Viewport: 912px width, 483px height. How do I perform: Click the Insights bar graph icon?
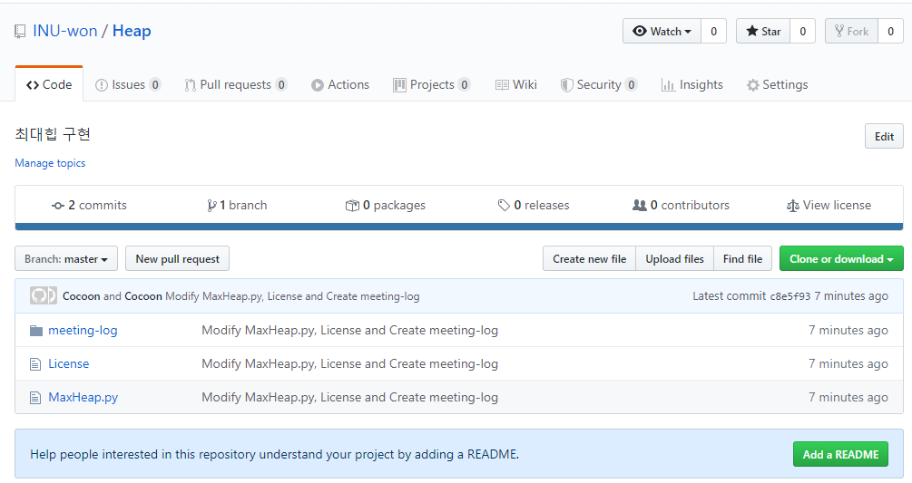(668, 85)
